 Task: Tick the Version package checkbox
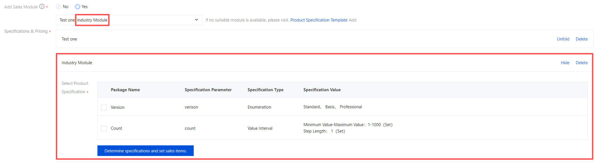[104, 107]
